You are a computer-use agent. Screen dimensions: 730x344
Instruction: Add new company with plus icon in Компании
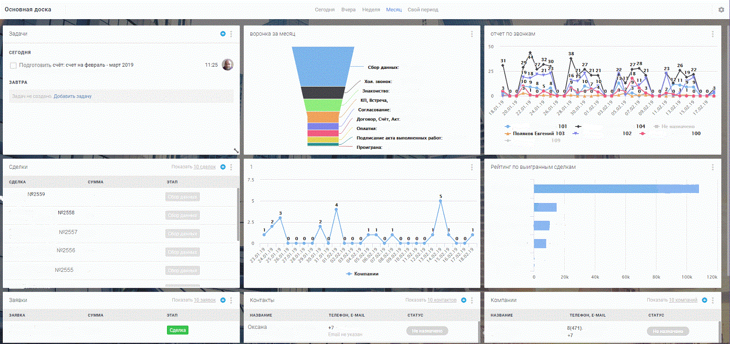(704, 300)
